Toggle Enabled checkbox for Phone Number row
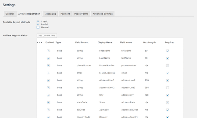The image size is (197, 118). 48,66
